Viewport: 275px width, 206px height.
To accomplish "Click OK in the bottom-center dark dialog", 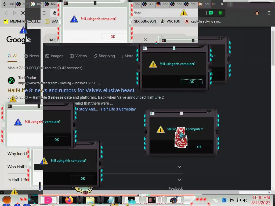I will tap(83, 178).
